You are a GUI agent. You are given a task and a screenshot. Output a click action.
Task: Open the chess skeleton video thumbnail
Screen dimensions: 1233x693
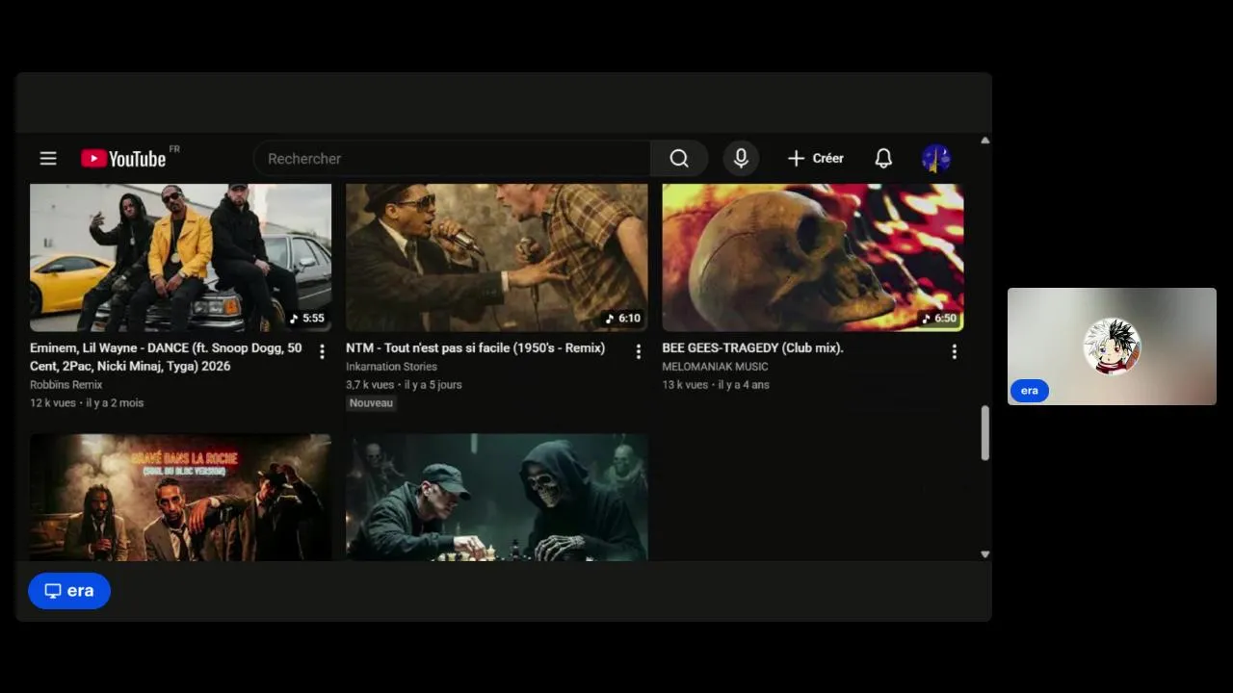pyautogui.click(x=496, y=497)
